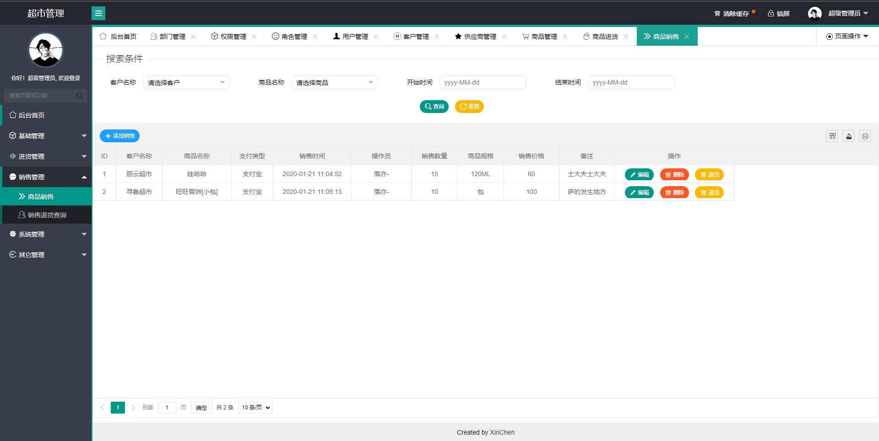Collapse the 销售管理 sidebar menu
879x441 pixels.
point(47,177)
